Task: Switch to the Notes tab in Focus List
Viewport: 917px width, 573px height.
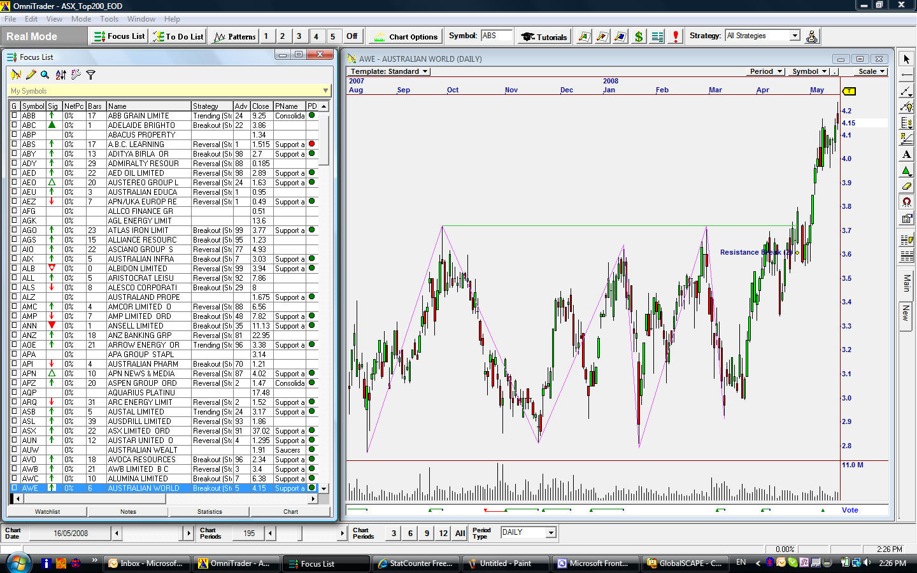Action: click(x=128, y=511)
